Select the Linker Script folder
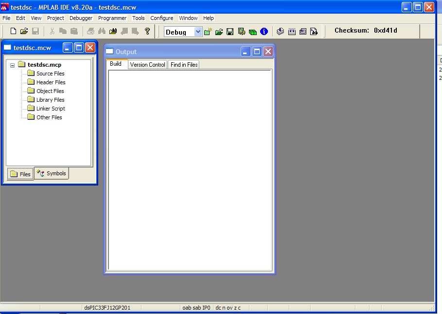442x314 pixels. point(51,109)
